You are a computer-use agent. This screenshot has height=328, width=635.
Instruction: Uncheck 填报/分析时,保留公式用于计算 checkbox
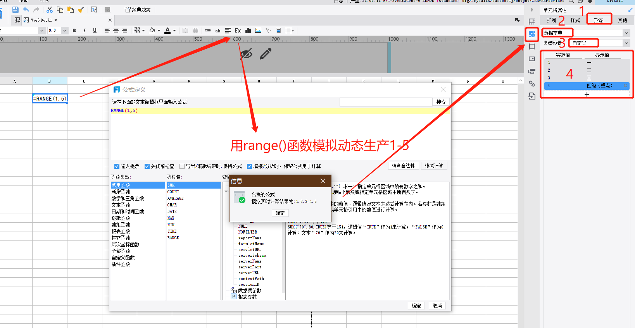(x=249, y=166)
